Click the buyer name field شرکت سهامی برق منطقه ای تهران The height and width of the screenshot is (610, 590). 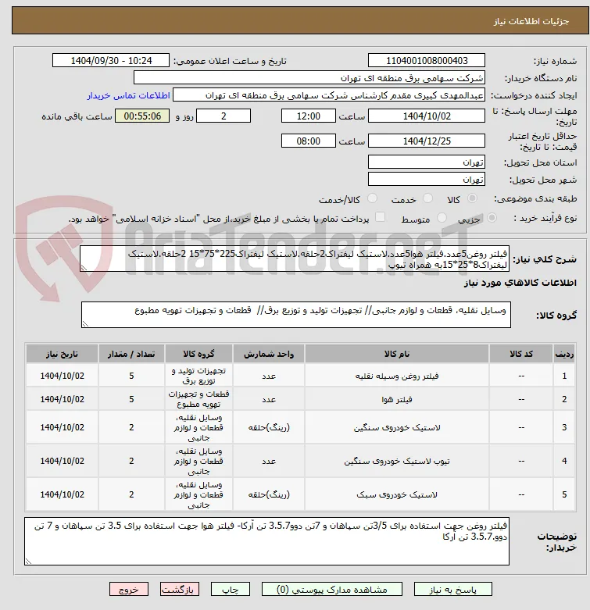pos(309,78)
